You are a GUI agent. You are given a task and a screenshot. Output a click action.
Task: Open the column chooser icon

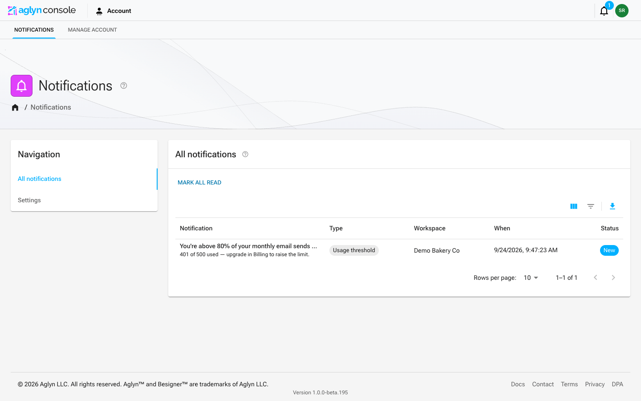point(574,206)
